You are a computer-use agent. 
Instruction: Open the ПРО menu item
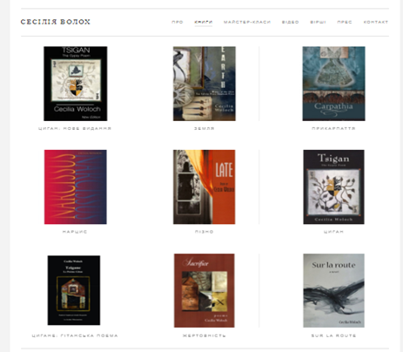(178, 22)
